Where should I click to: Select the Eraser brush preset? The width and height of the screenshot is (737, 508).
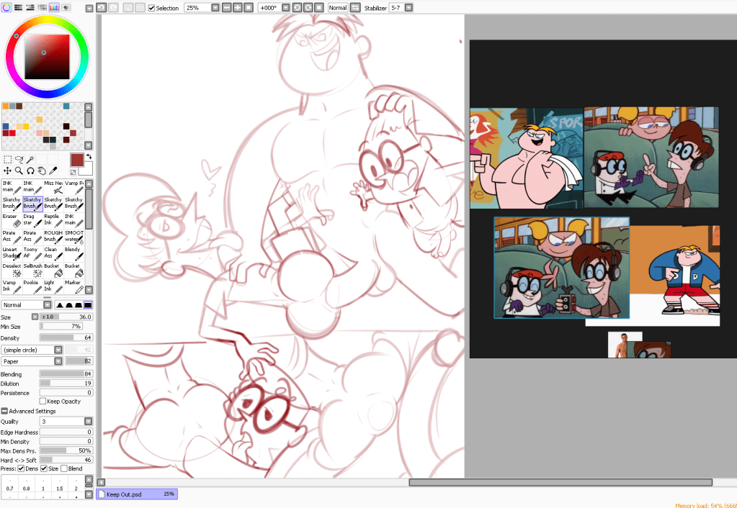pyautogui.click(x=11, y=219)
